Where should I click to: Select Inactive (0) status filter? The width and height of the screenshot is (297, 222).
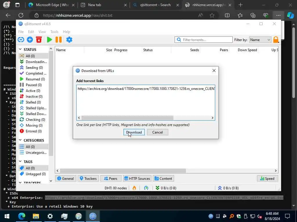click(34, 97)
